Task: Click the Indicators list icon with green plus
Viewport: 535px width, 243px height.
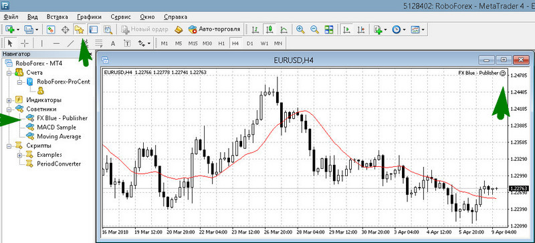Action: pos(378,29)
